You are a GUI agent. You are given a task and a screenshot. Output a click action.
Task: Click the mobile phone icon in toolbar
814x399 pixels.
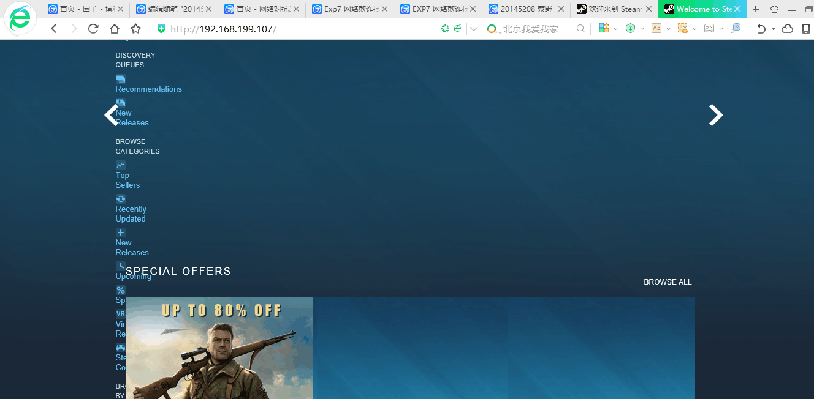[x=805, y=29]
